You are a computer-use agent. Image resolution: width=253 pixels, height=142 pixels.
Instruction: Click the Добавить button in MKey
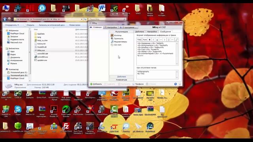point(96,84)
